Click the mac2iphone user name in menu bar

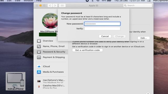(160, 1)
